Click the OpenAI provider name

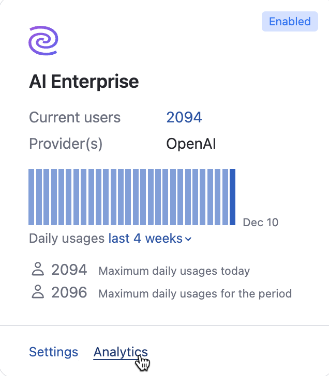191,144
